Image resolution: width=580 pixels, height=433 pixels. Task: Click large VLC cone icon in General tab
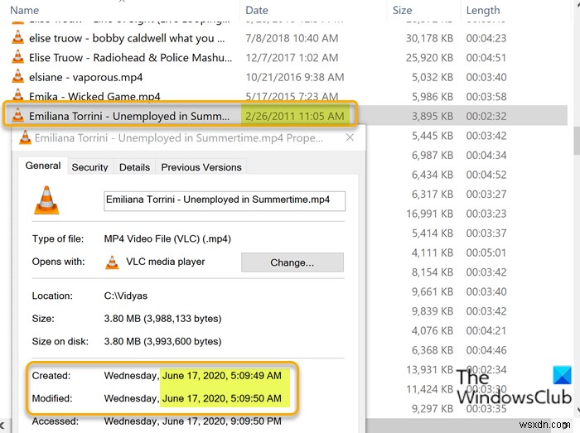(46, 200)
